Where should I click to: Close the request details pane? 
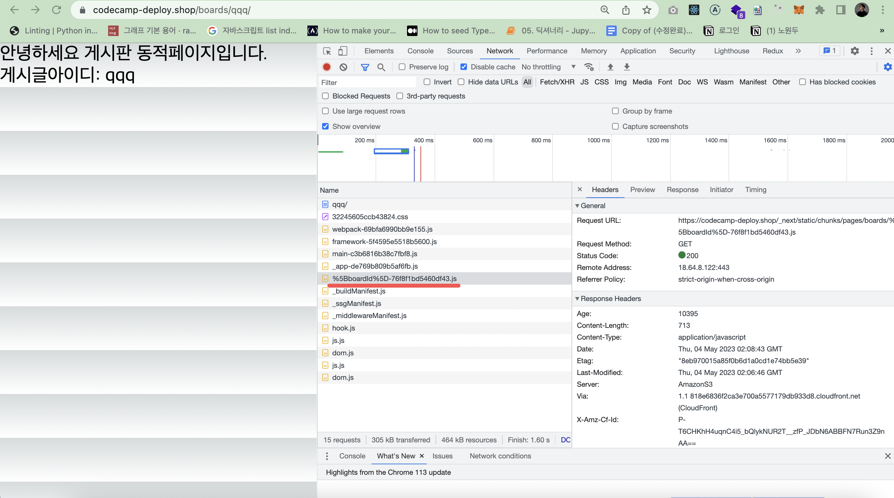[580, 189]
